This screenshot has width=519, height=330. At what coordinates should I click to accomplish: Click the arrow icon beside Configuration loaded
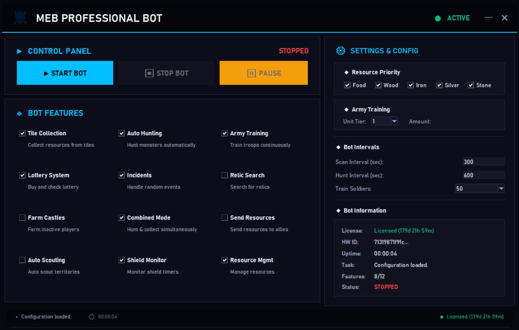pos(16,316)
